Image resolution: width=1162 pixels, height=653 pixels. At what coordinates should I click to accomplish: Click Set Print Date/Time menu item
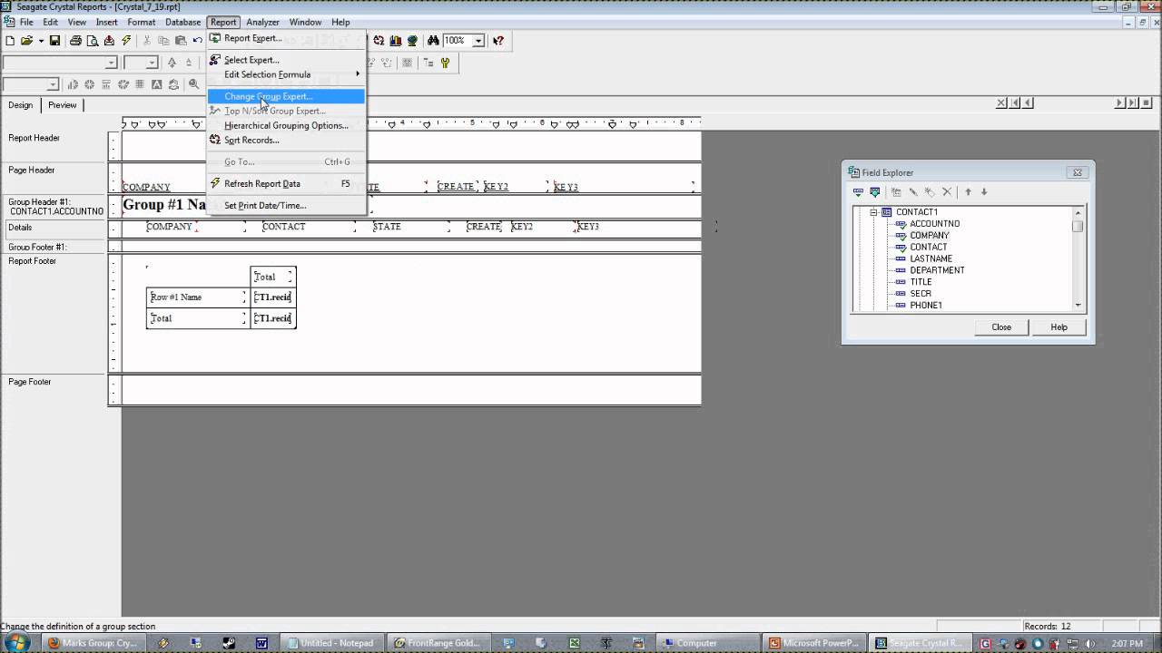(286, 205)
